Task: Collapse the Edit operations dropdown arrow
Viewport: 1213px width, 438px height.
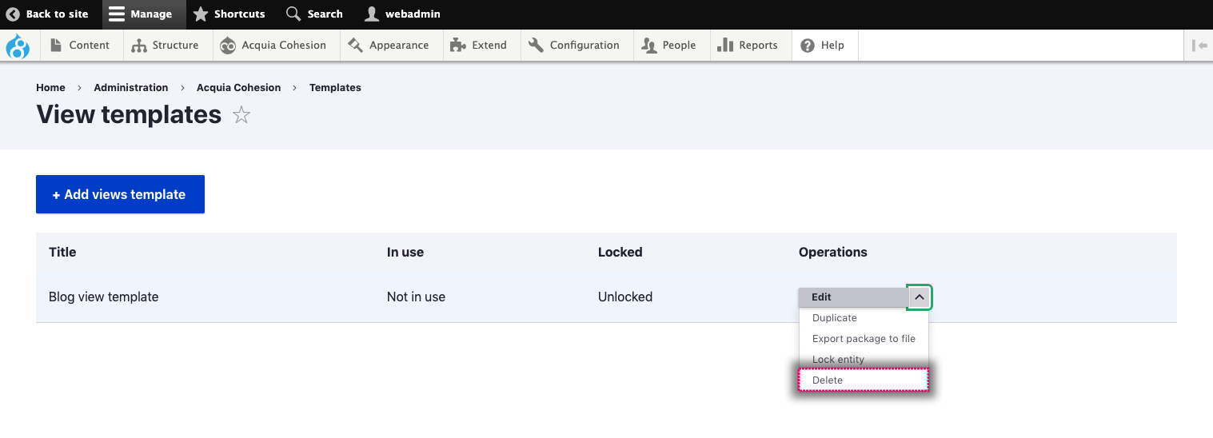Action: point(920,297)
